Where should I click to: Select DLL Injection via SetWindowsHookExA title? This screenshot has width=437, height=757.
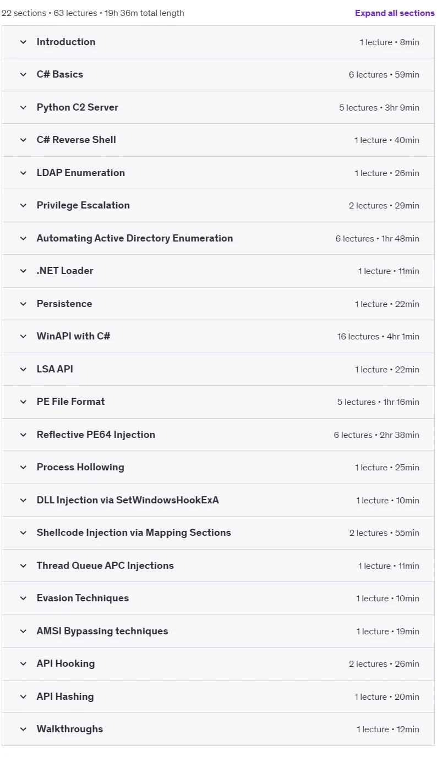pos(128,500)
